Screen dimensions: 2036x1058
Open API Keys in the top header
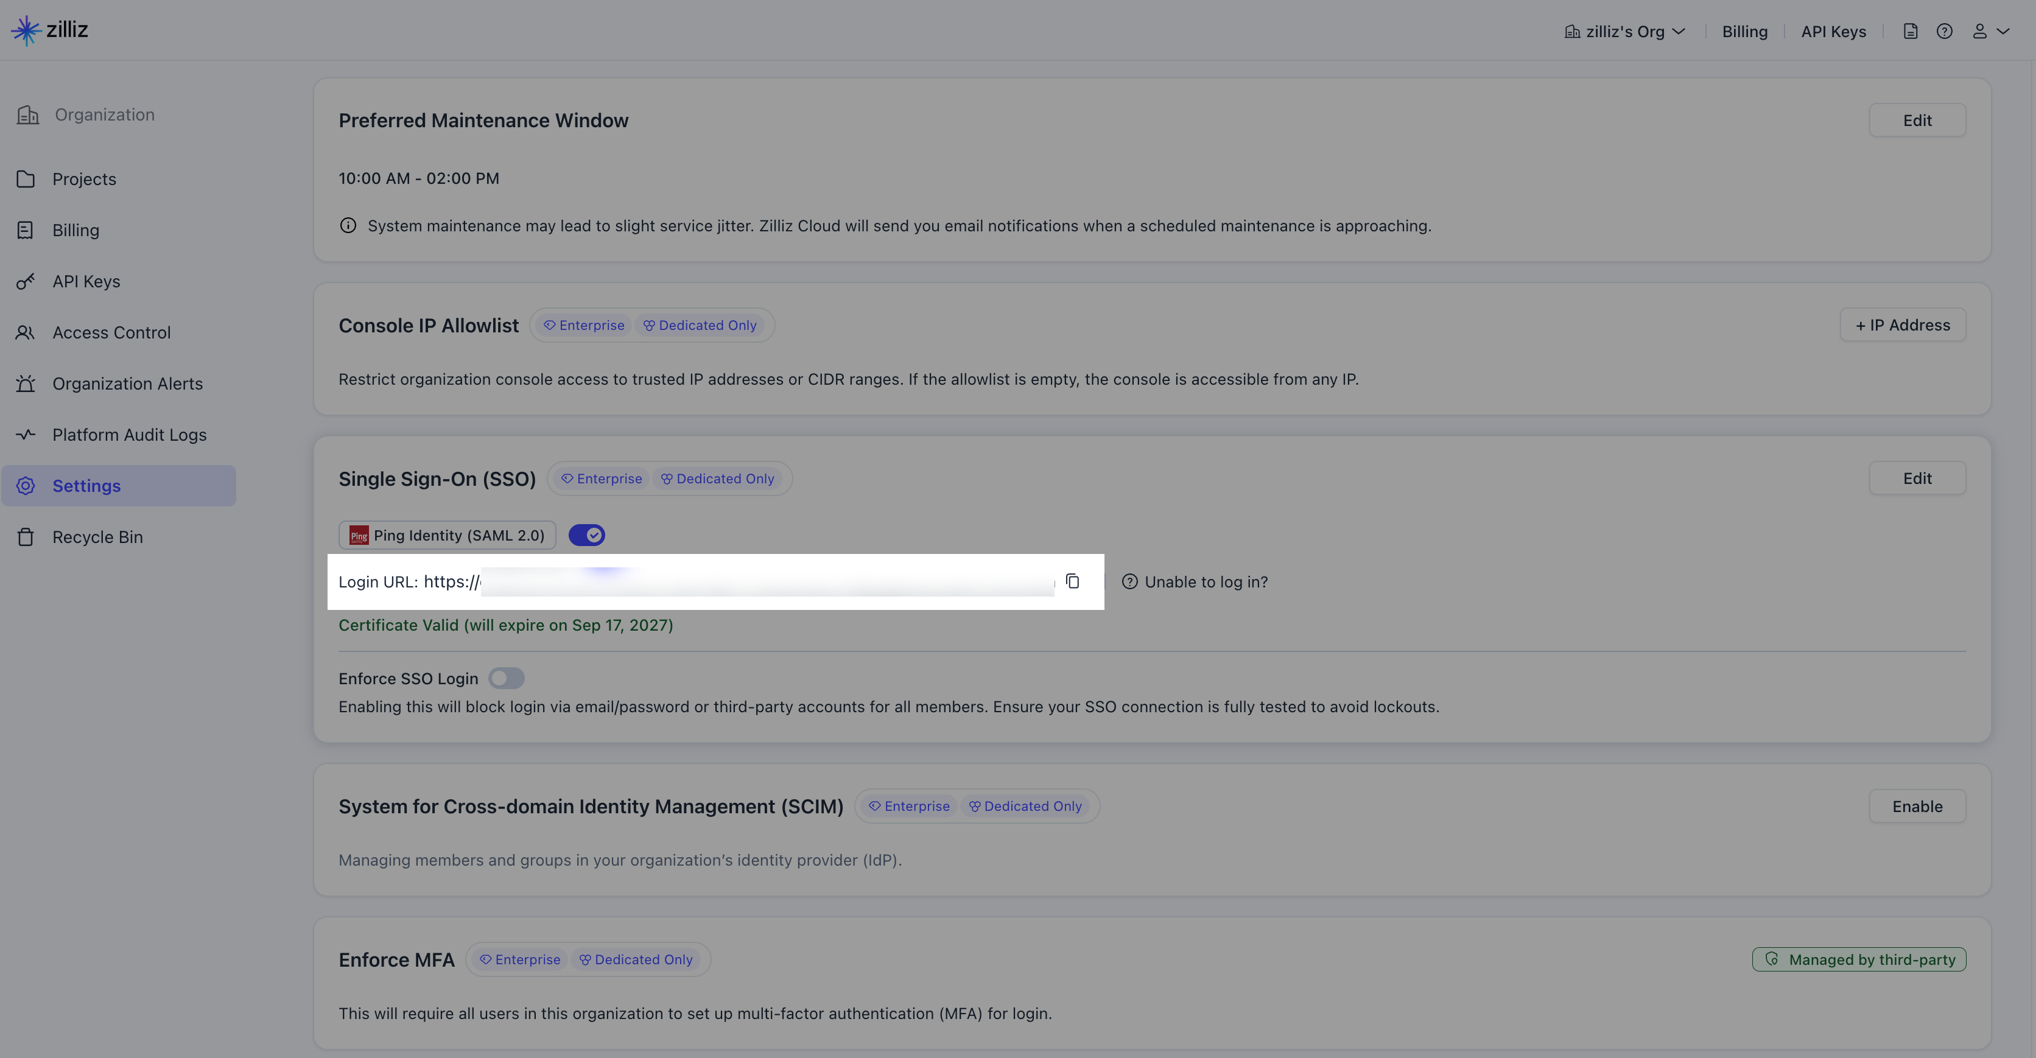[x=1833, y=32]
